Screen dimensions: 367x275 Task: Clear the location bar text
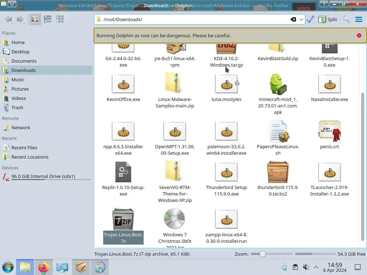point(293,19)
